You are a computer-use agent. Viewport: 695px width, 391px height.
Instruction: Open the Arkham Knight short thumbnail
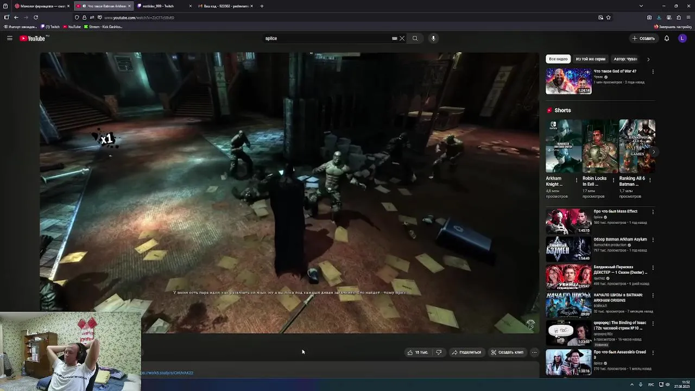(x=564, y=146)
